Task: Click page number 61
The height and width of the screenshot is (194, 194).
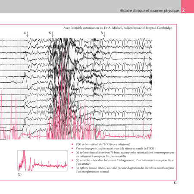Action: (x=175, y=183)
